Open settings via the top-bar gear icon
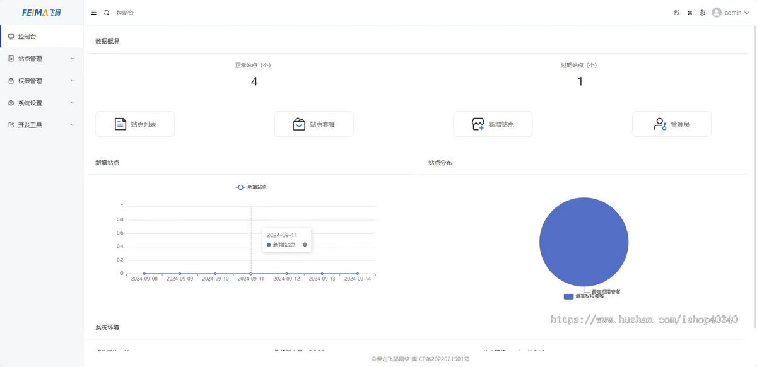757x367 pixels. (x=702, y=12)
